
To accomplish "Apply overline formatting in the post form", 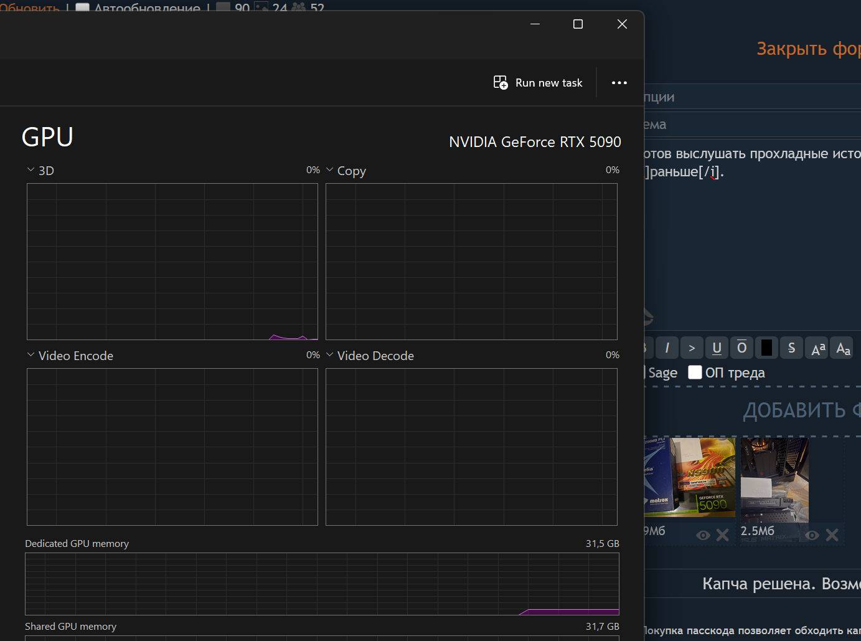I will (741, 348).
